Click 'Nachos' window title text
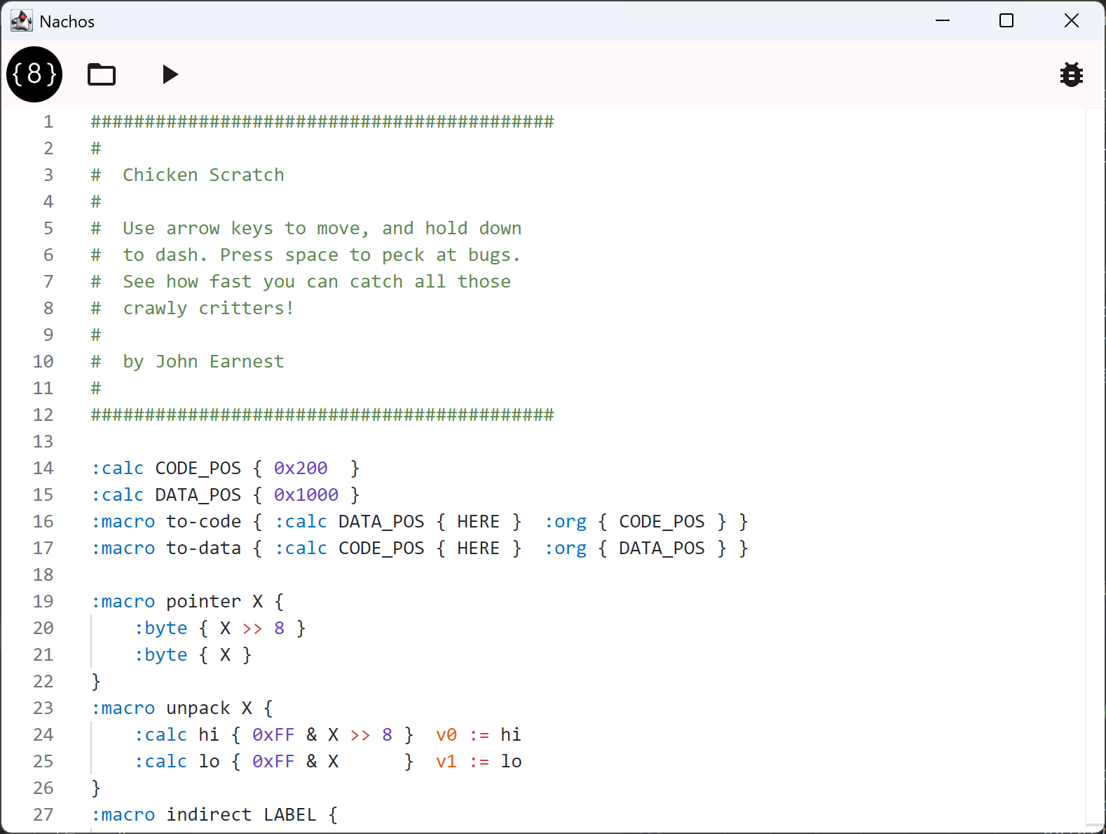This screenshot has width=1106, height=834. (x=67, y=22)
